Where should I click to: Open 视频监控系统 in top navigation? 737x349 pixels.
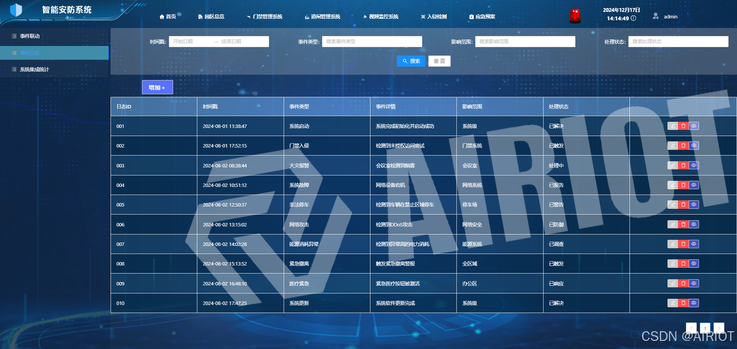[380, 17]
